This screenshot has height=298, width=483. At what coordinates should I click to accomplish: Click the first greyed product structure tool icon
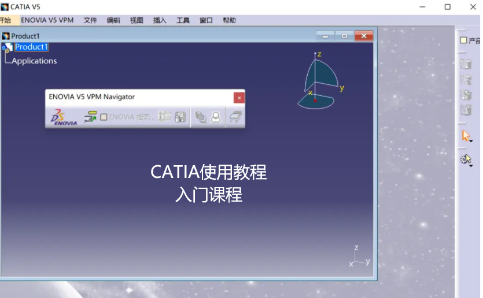[466, 64]
